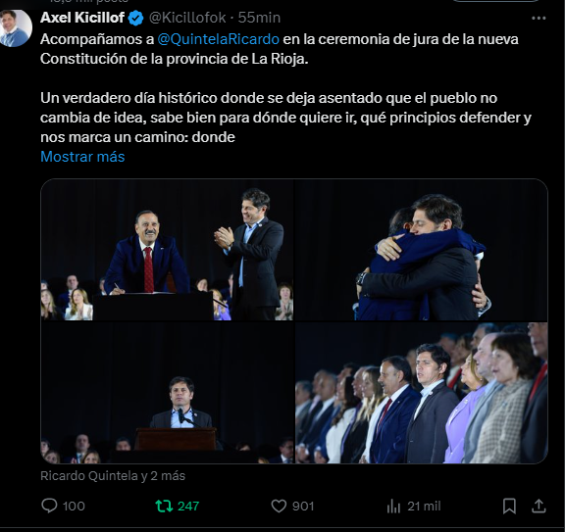The height and width of the screenshot is (532, 565).
Task: Click the green repost arrows icon
Action: (x=164, y=507)
